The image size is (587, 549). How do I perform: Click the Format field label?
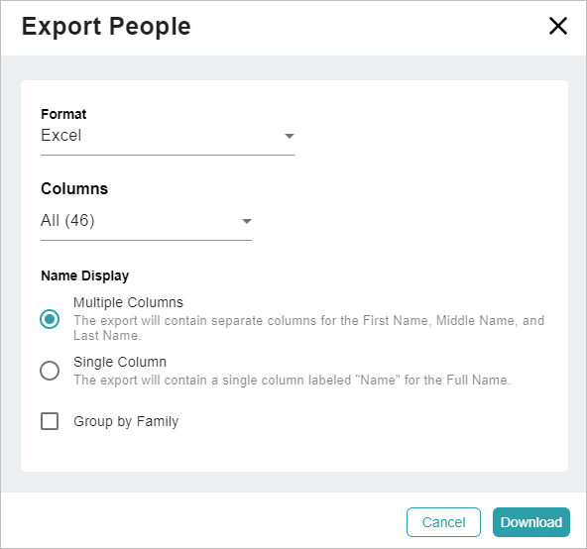(63, 114)
